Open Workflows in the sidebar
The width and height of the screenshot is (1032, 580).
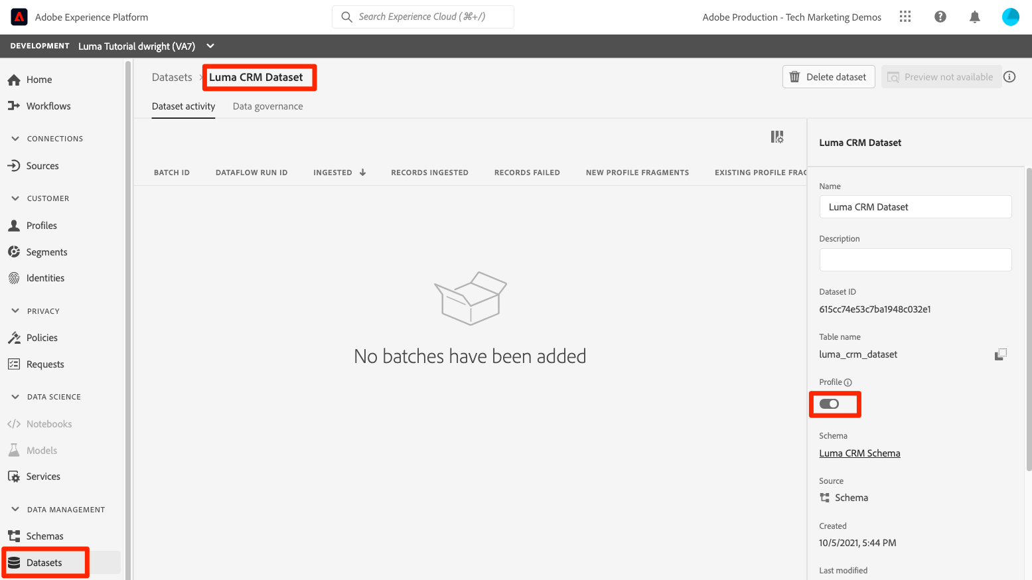[48, 106]
